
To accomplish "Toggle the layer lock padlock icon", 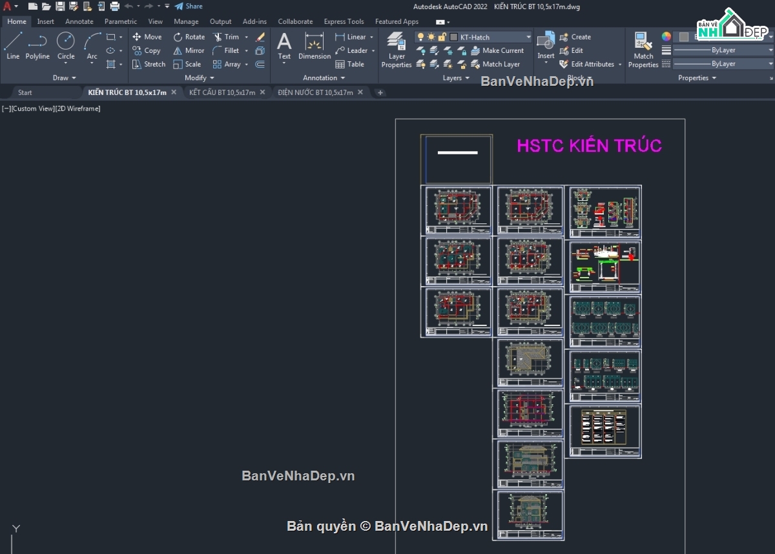I will click(x=442, y=37).
